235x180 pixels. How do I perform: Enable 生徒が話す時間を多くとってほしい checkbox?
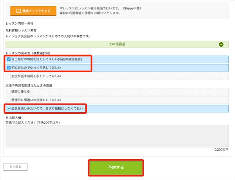(x=9, y=76)
